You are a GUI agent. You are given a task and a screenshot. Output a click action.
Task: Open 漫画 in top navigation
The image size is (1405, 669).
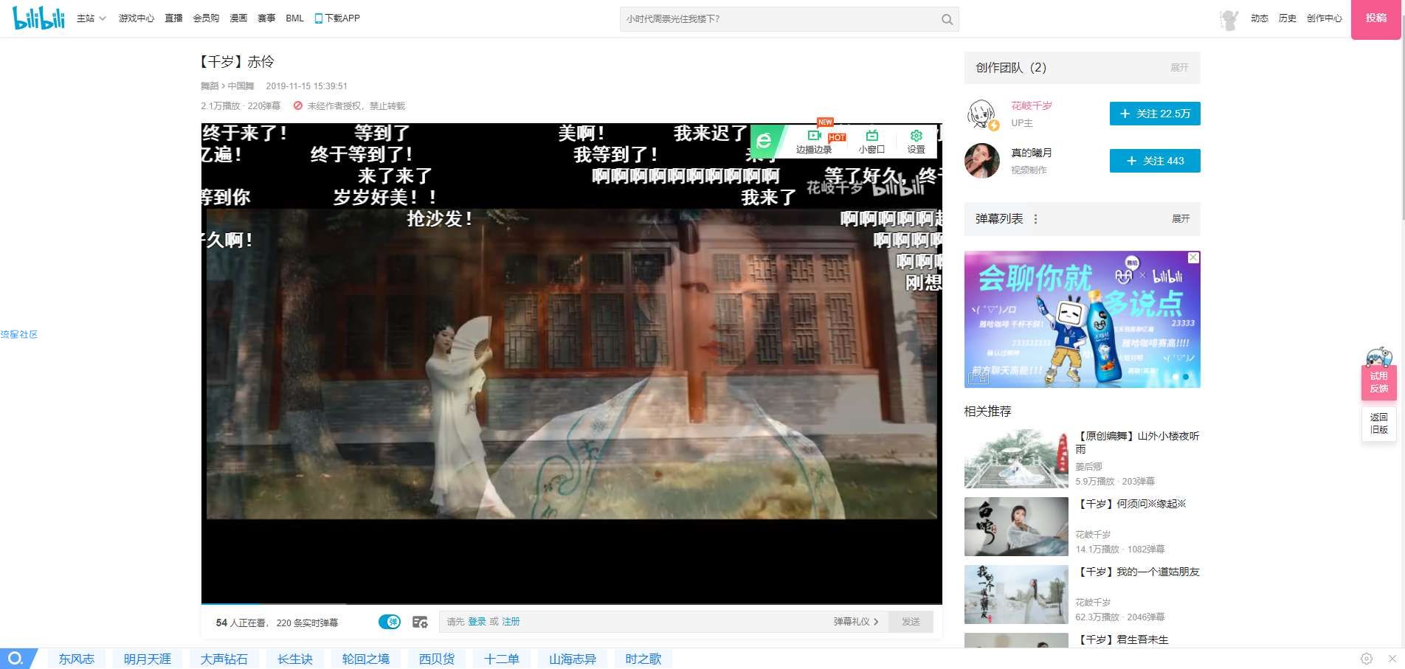238,18
